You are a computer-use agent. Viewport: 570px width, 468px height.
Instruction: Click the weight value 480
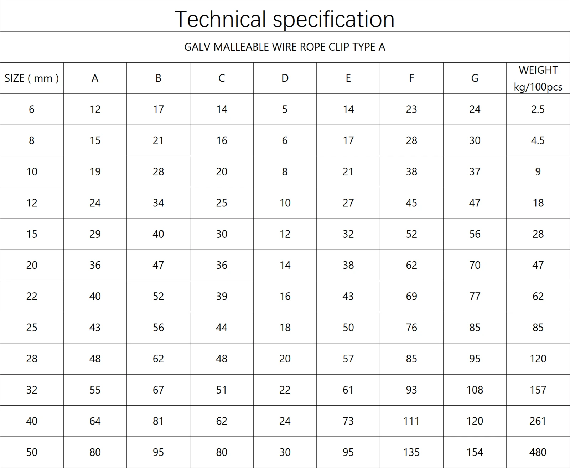pos(538,452)
